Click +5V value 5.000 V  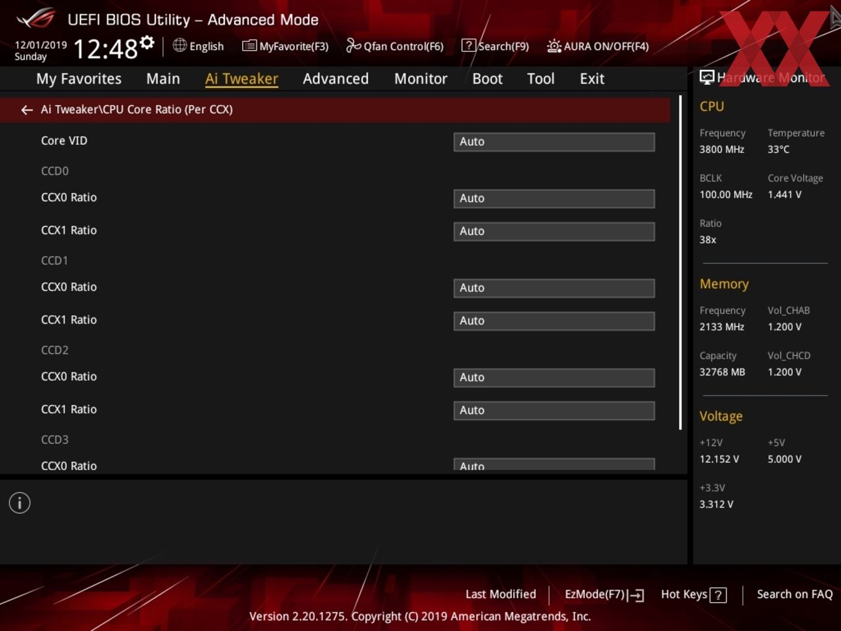pos(785,460)
